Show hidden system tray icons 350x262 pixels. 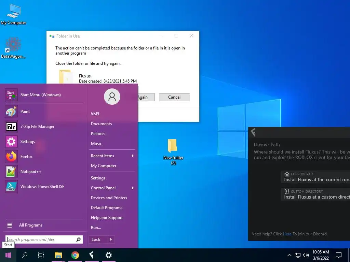point(289,255)
